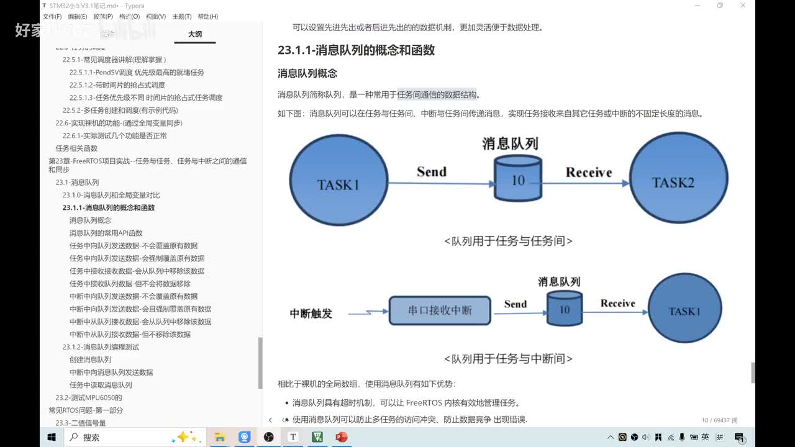This screenshot has width=795, height=447.
Task: Jump to outline entry 消息队列的常用API函数
Action: pyautogui.click(x=106, y=233)
